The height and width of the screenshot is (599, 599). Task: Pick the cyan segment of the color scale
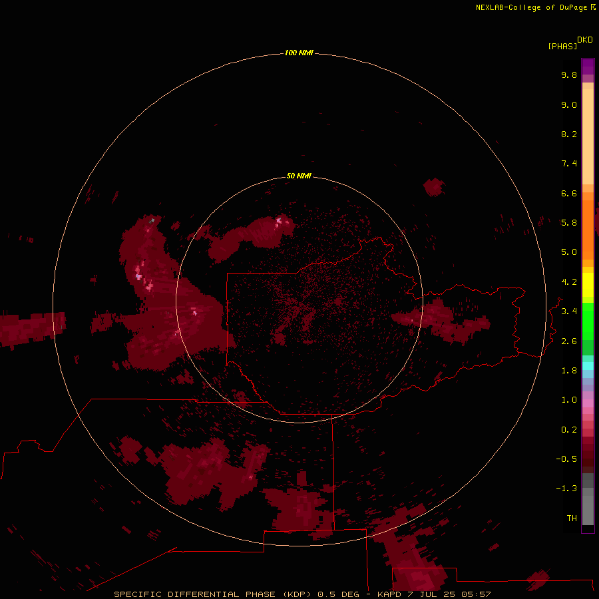588,366
